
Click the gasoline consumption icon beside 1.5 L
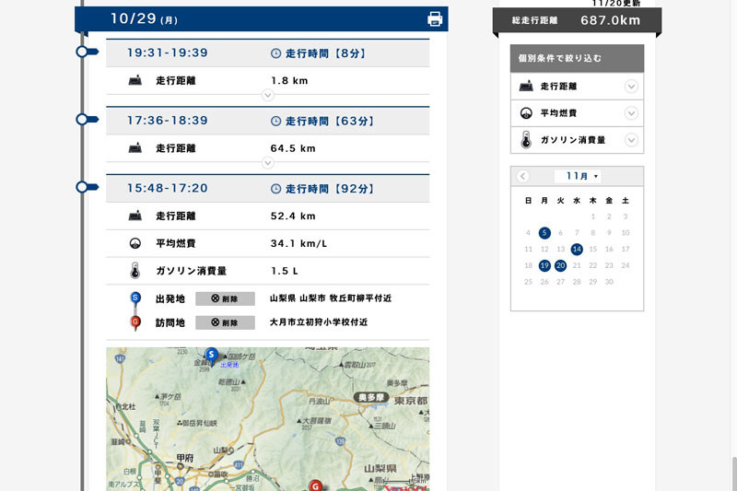click(135, 271)
